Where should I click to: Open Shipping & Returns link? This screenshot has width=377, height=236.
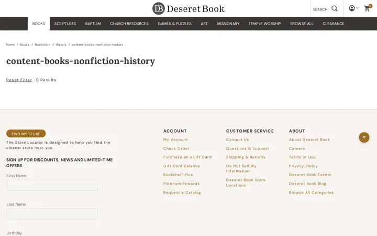246,157
